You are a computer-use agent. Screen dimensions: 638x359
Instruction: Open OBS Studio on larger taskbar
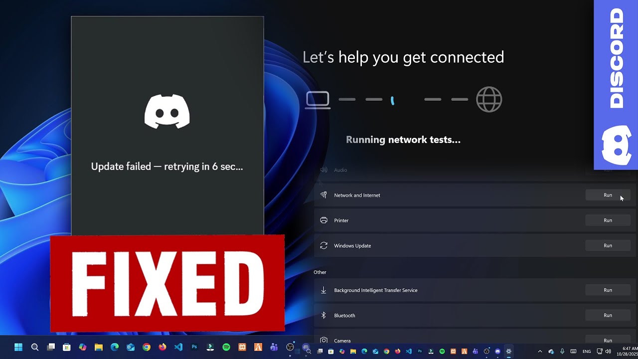(290, 347)
